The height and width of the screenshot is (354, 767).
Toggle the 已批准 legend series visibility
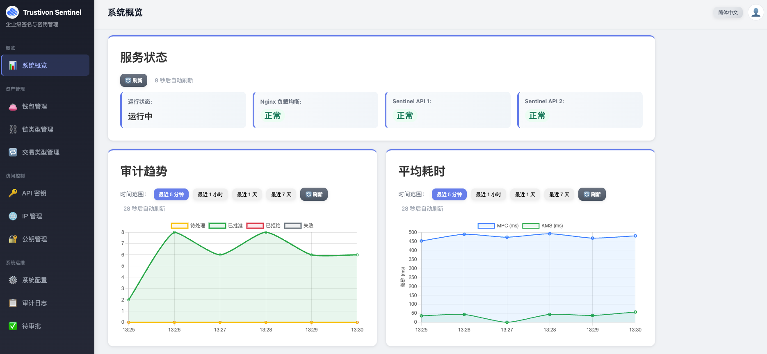click(226, 226)
